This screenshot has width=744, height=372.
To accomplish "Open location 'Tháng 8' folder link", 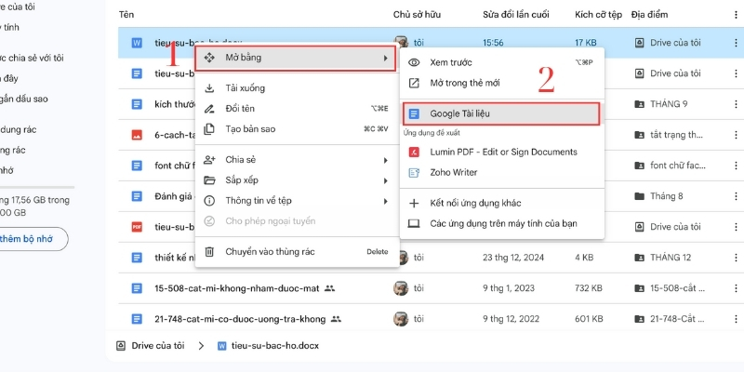I will (x=665, y=196).
